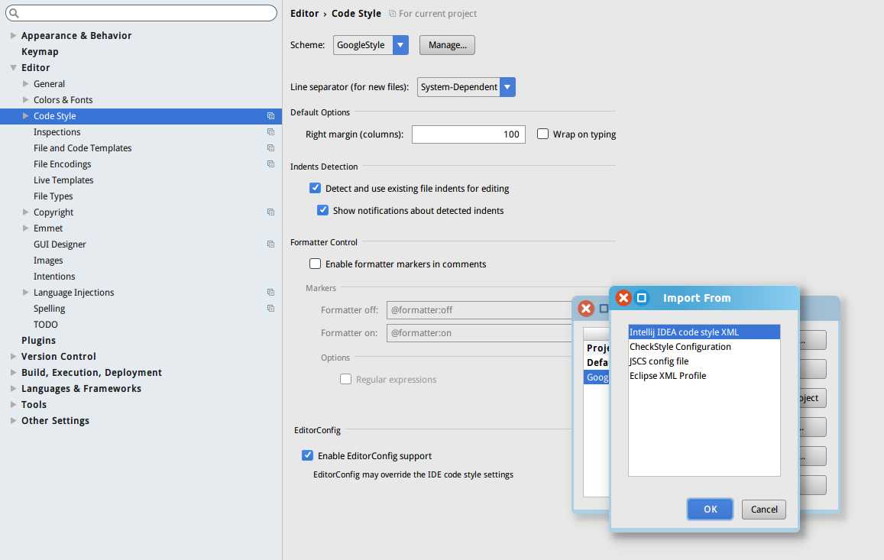Expand the Languages & Frameworks arrow
The image size is (884, 560).
[x=13, y=389]
